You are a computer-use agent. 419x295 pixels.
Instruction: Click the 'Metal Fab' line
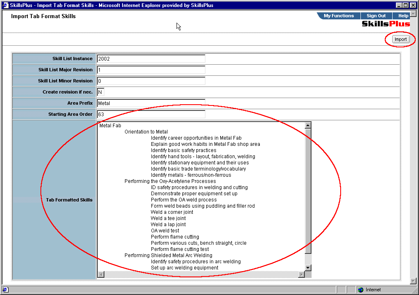tap(110, 126)
